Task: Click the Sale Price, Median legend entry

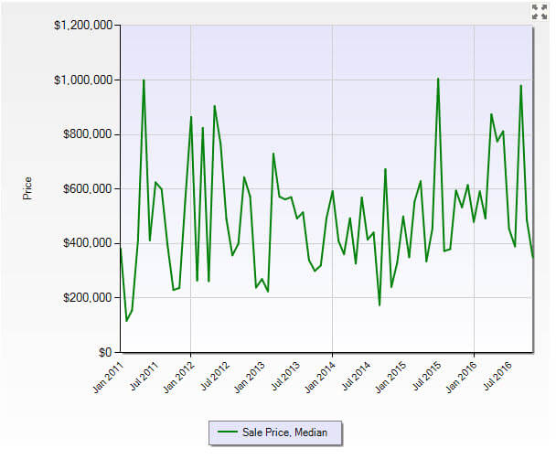Action: (275, 432)
